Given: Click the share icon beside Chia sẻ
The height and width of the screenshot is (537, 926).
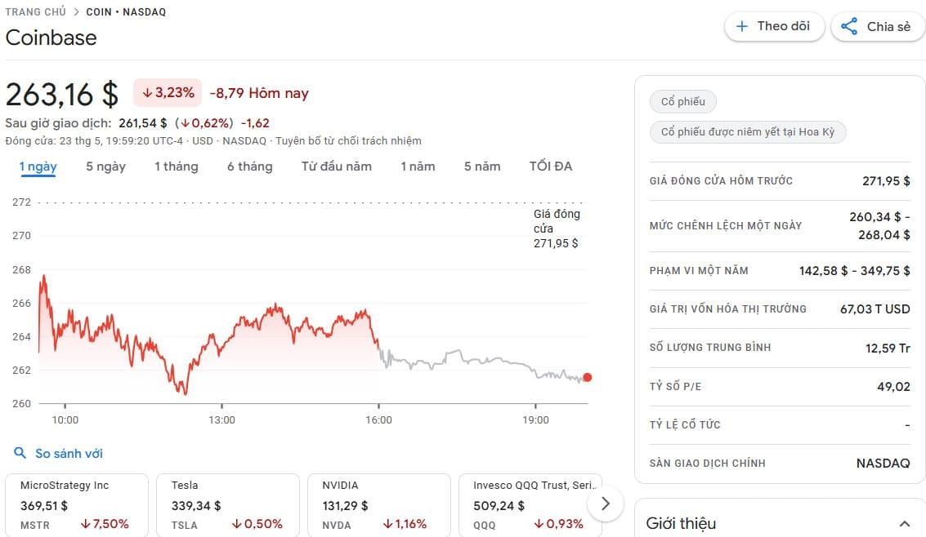Looking at the screenshot, I should [849, 26].
